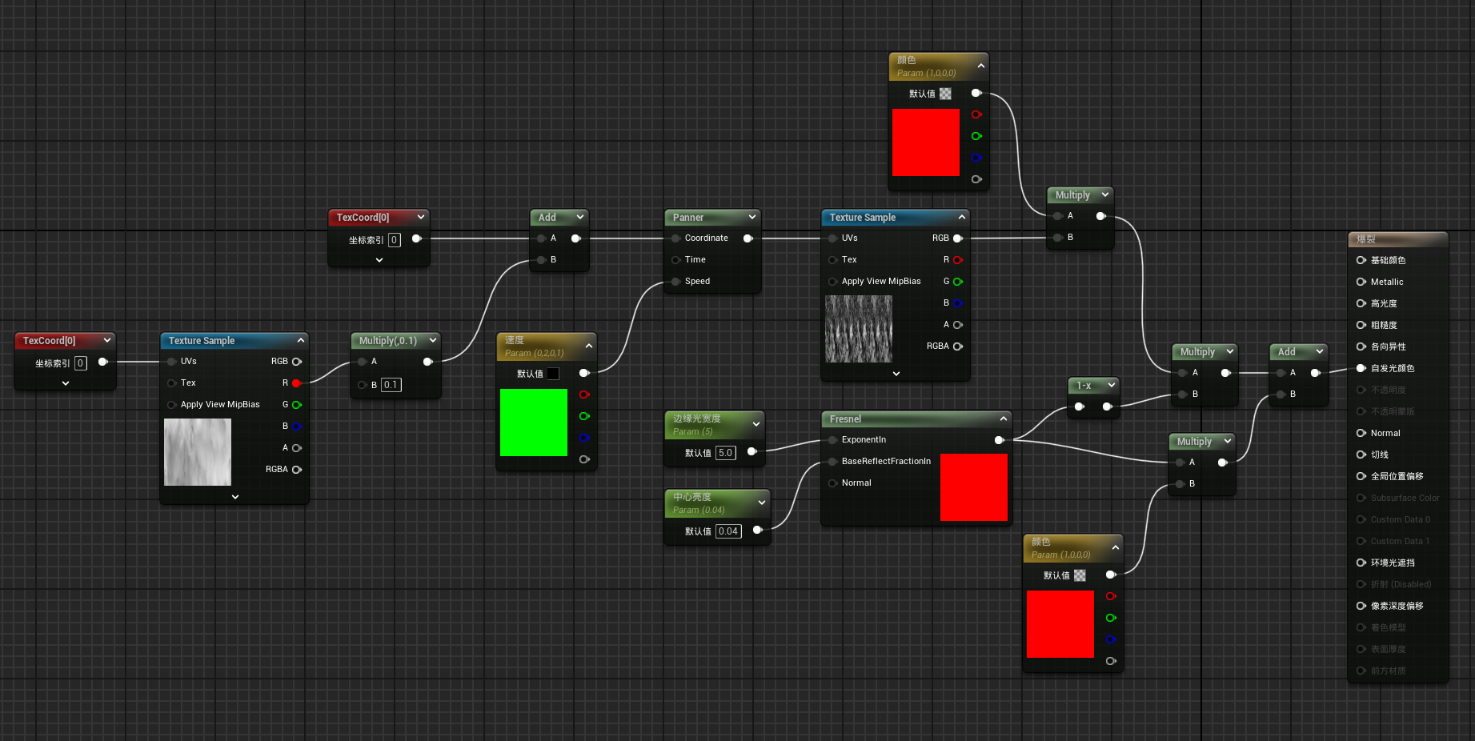1475x741 pixels.
Task: Open the top Multiply node dropdown arrow
Action: coord(1105,194)
